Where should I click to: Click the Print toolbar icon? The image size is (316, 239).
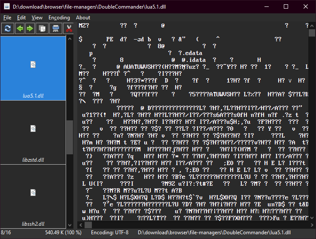55,29
